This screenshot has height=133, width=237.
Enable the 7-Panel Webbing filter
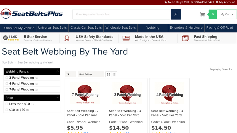(7, 90)
